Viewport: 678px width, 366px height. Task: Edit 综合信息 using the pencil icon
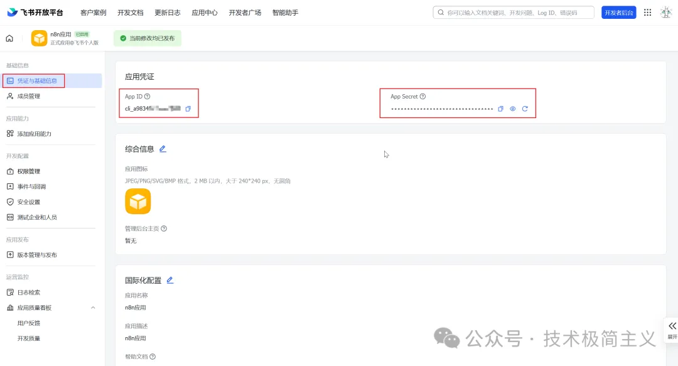click(162, 149)
